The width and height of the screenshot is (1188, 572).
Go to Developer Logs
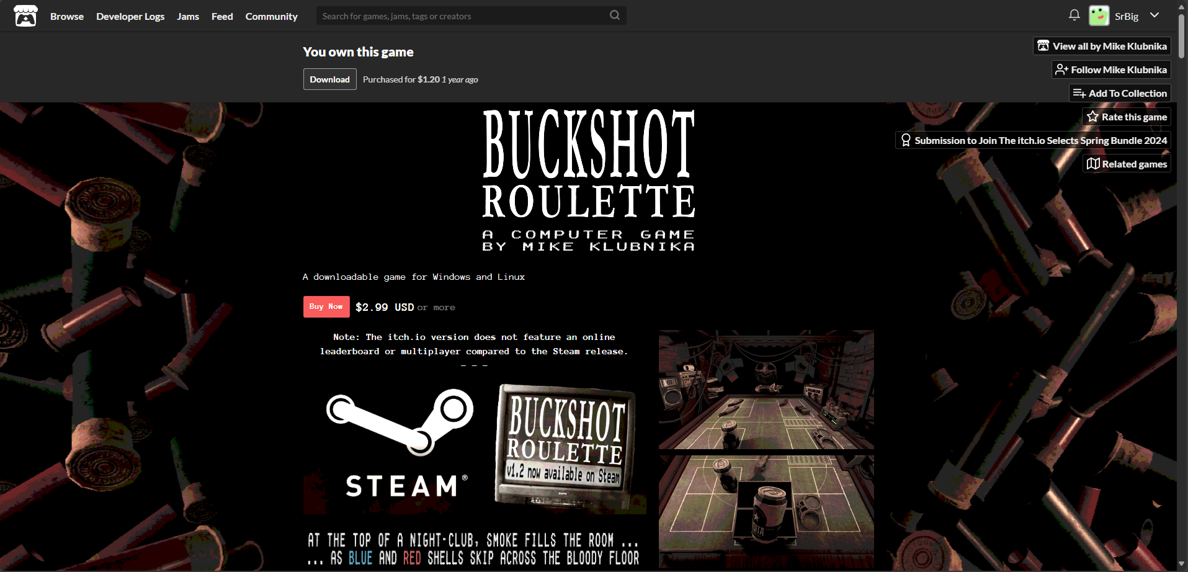pos(130,16)
